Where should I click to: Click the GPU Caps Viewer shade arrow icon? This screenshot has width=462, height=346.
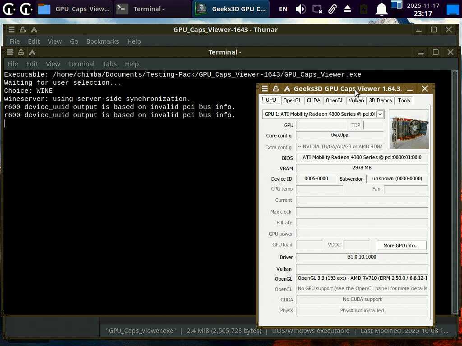tap(287, 89)
